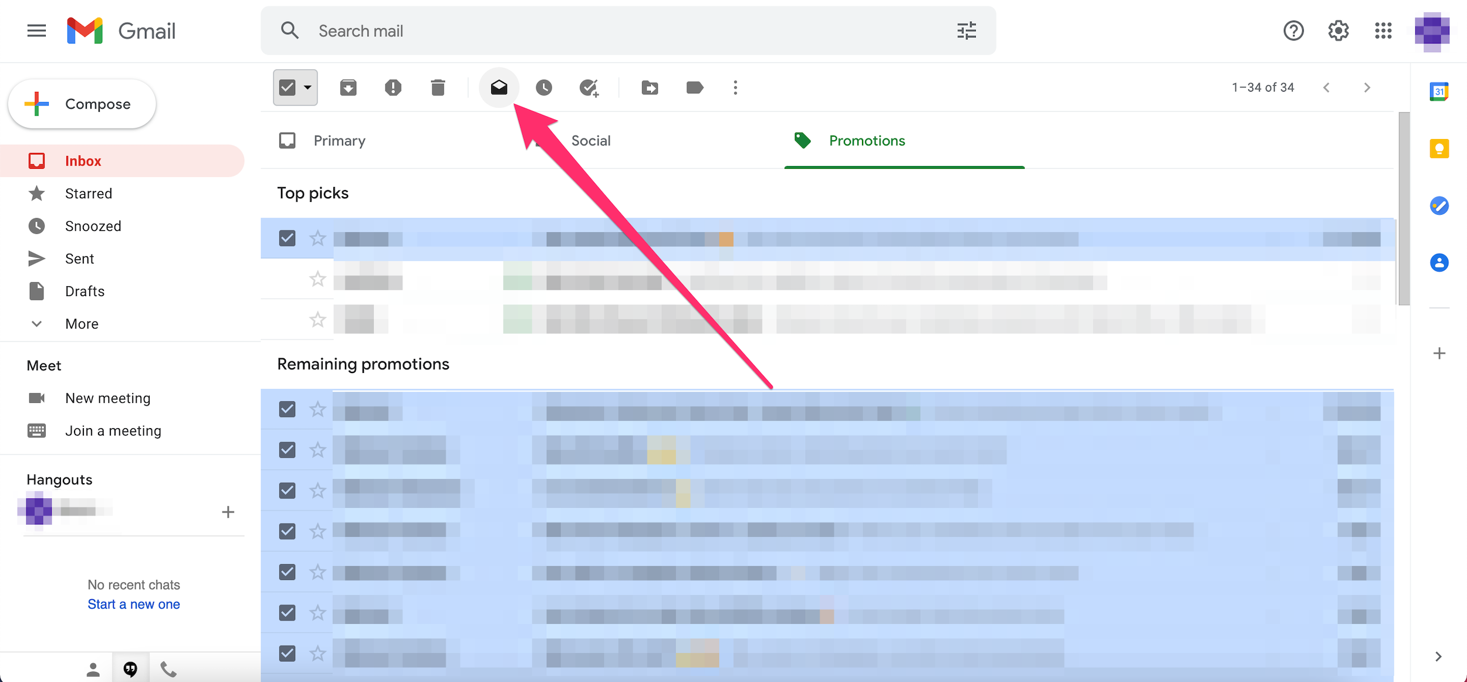Switch to the Primary tab
Image resolution: width=1467 pixels, height=682 pixels.
pos(340,140)
